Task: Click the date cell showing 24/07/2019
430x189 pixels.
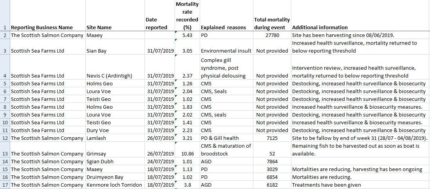Action: (160, 161)
